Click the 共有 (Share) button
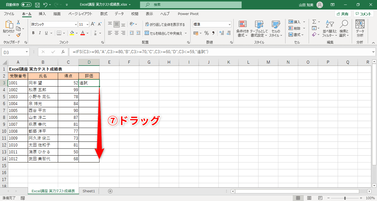The width and height of the screenshot is (377, 201). (342, 14)
